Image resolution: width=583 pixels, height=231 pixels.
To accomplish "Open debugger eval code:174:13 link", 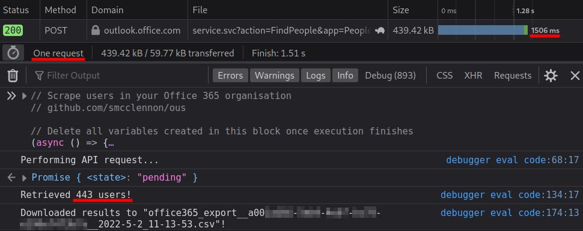I will tap(510, 213).
